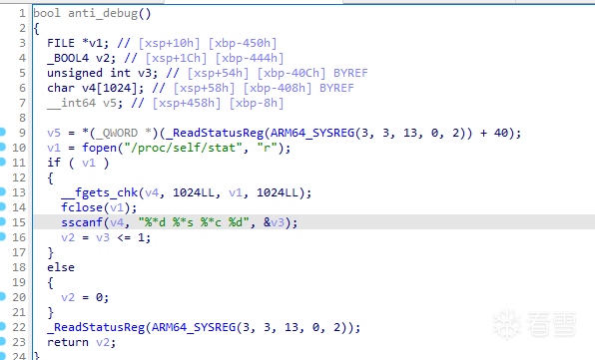Toggle breakpoint dot at line 9
The height and width of the screenshot is (360, 595).
click(x=2, y=132)
